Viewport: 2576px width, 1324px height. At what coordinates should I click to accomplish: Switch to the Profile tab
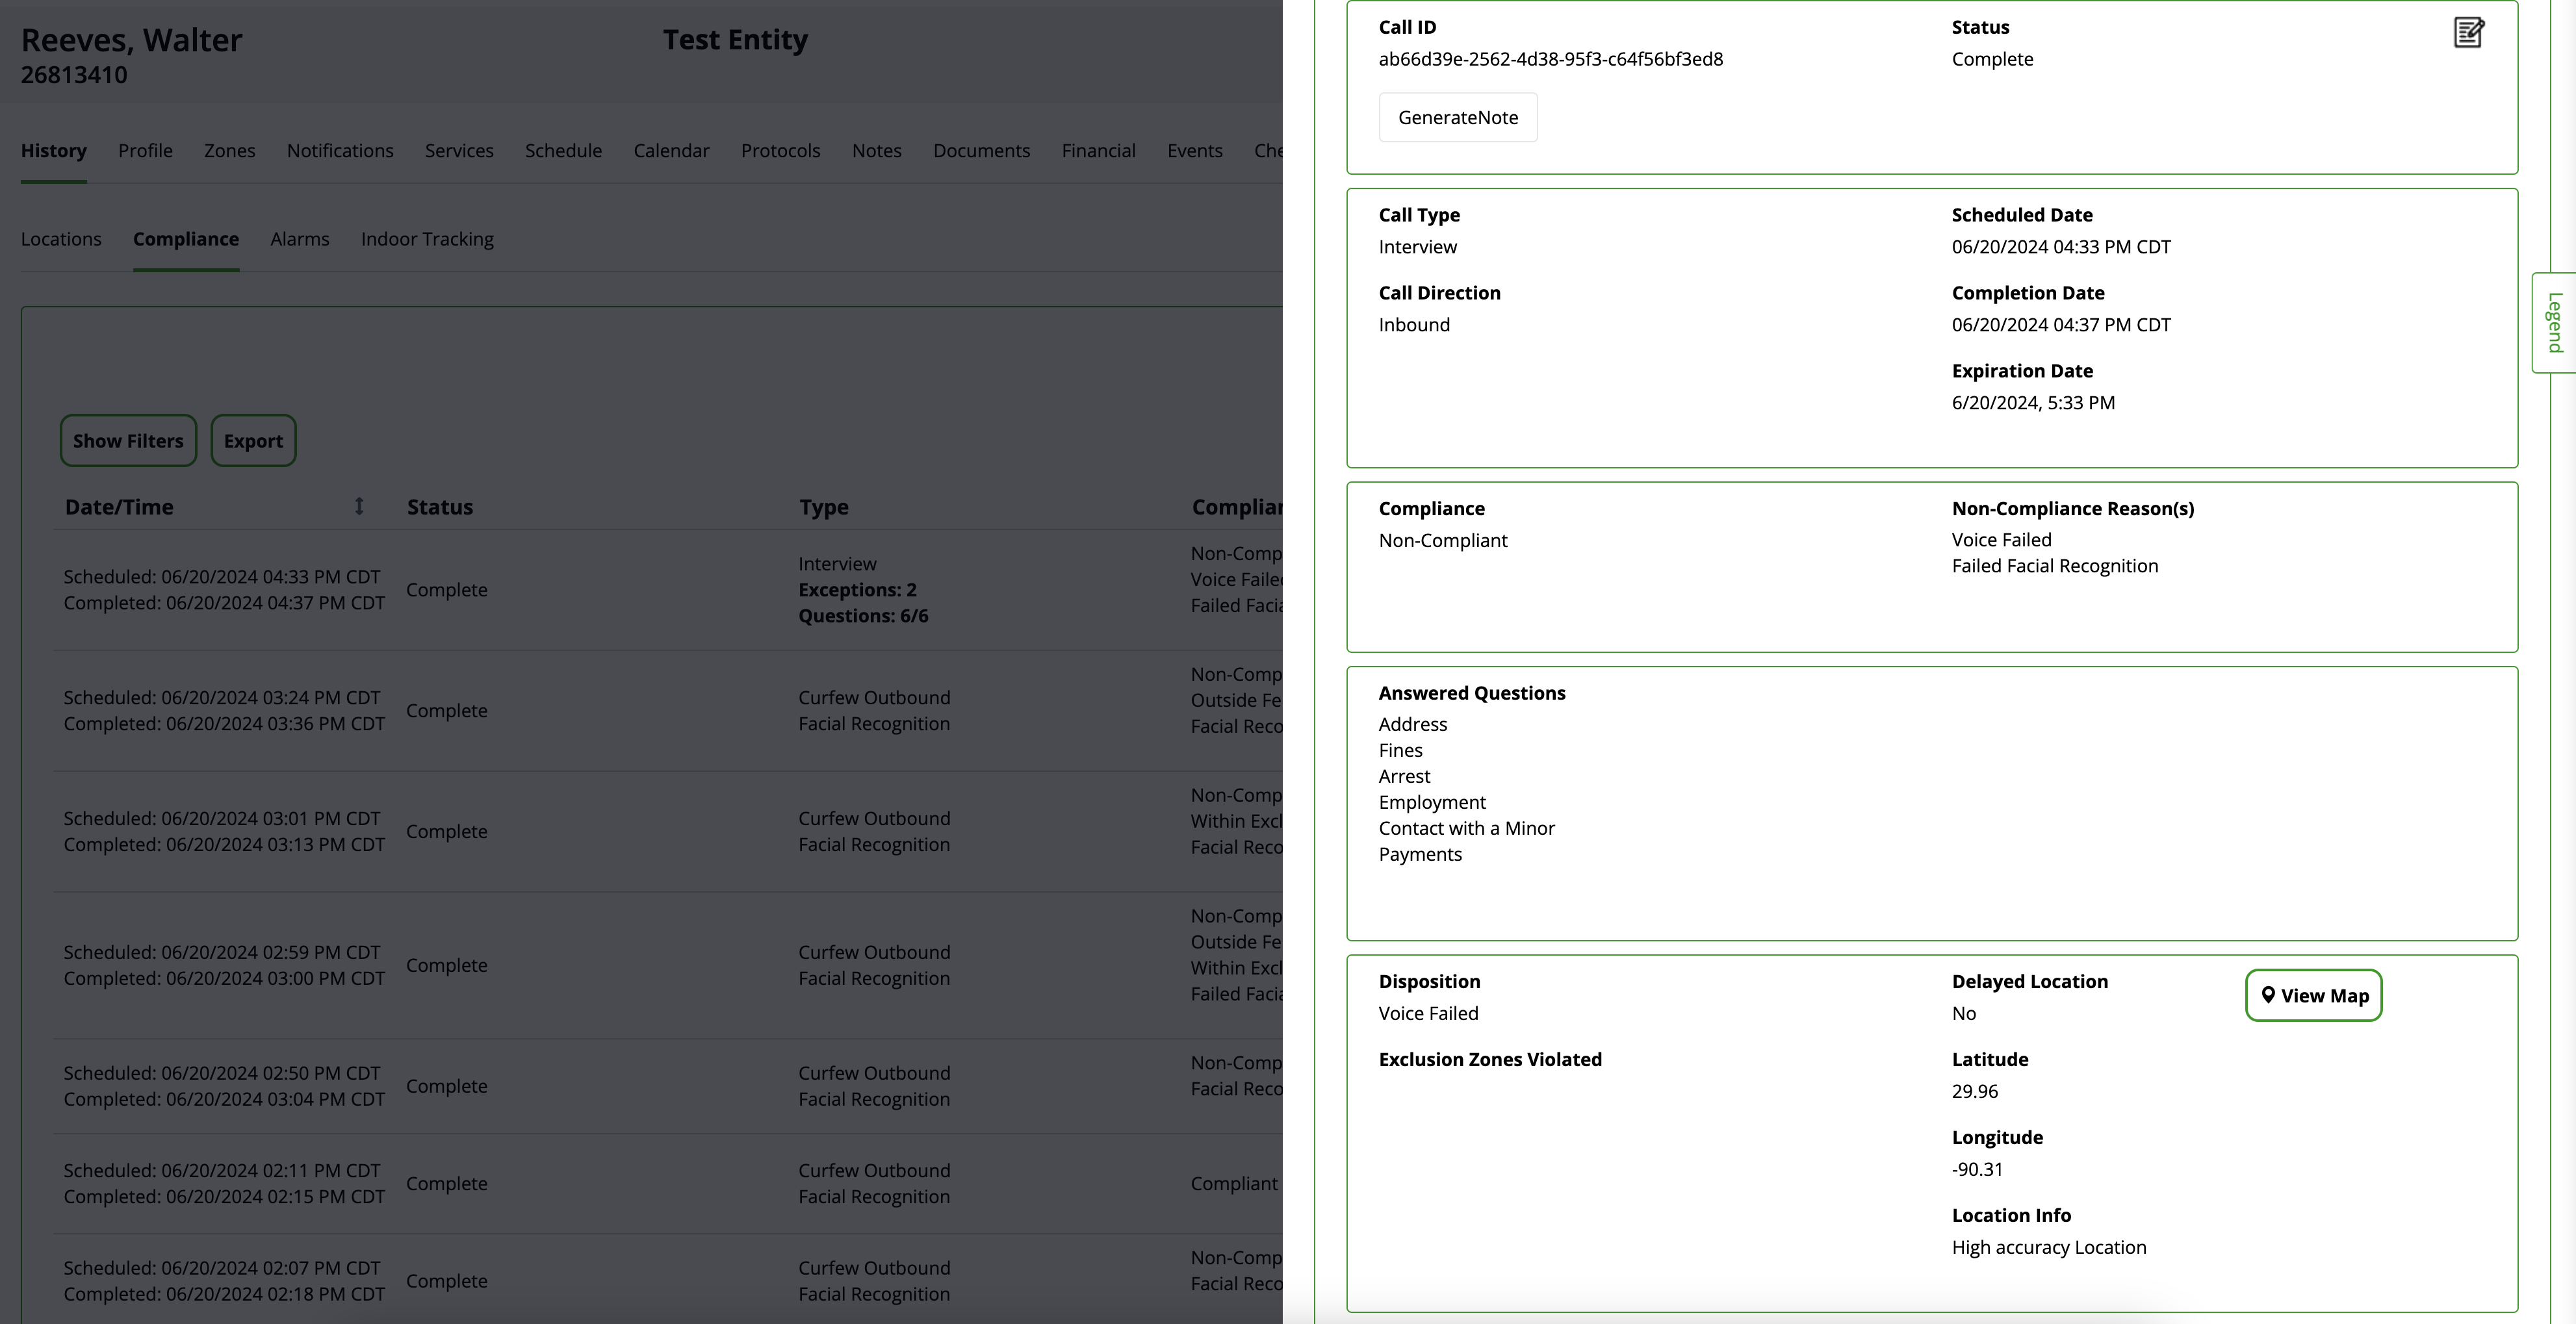tap(145, 151)
